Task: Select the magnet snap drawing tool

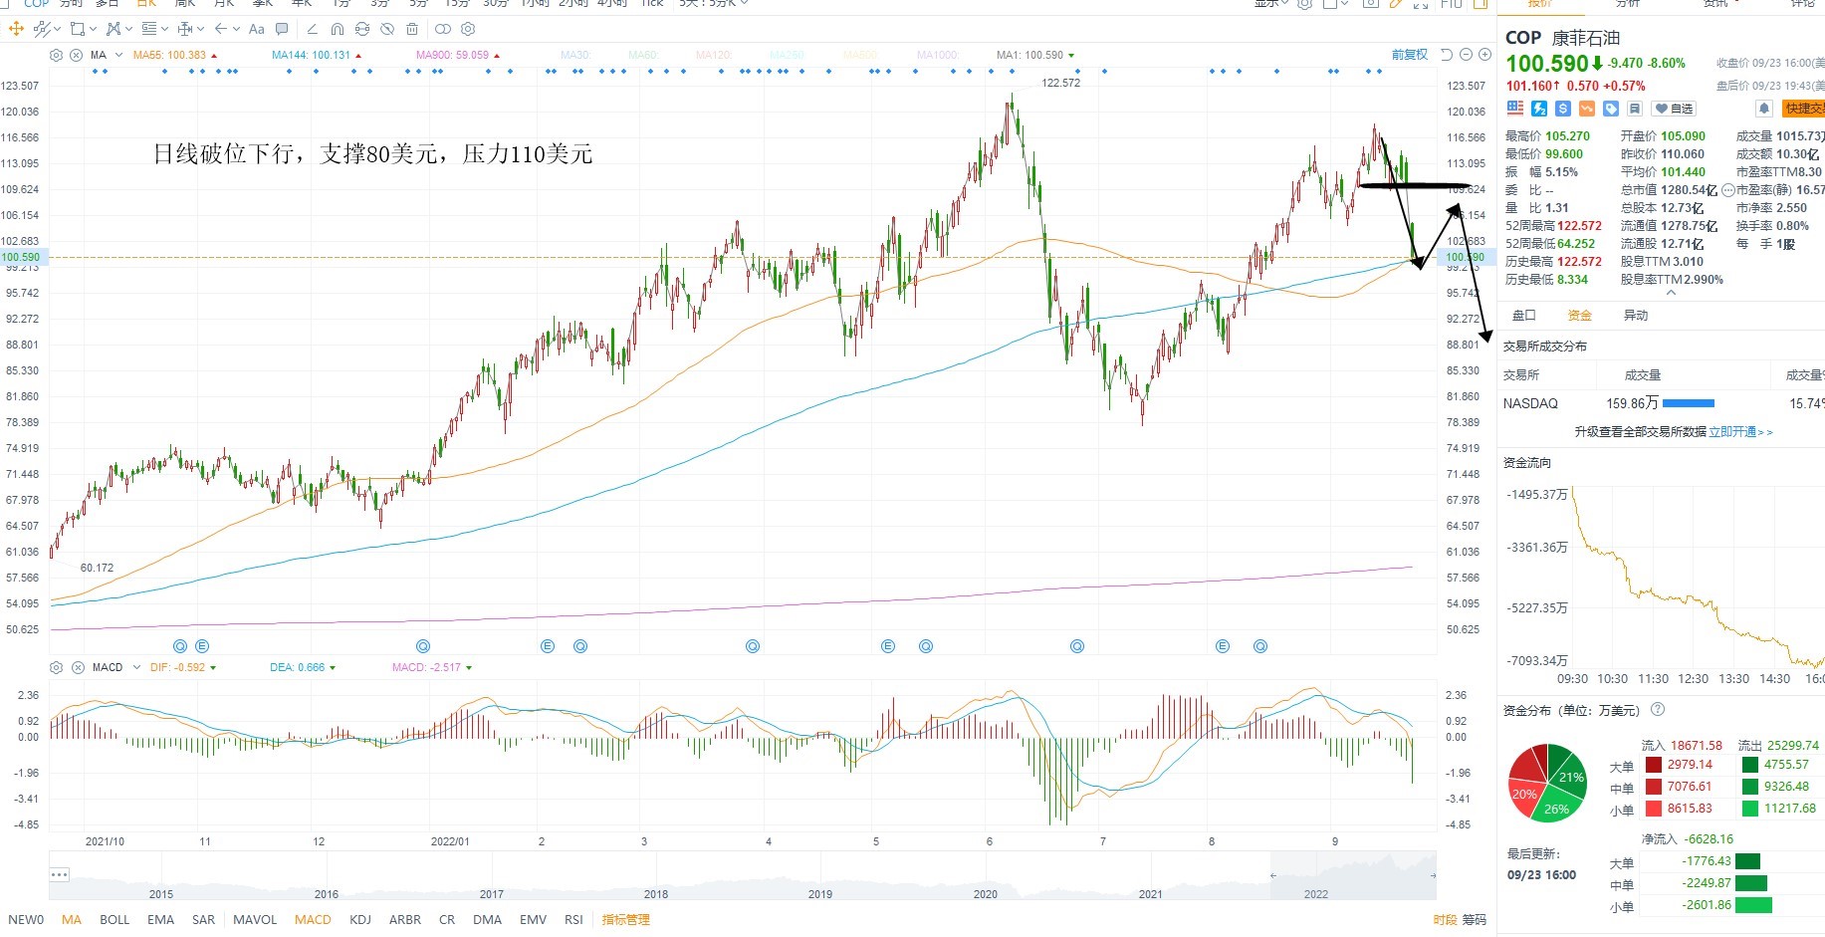Action: pos(338,29)
